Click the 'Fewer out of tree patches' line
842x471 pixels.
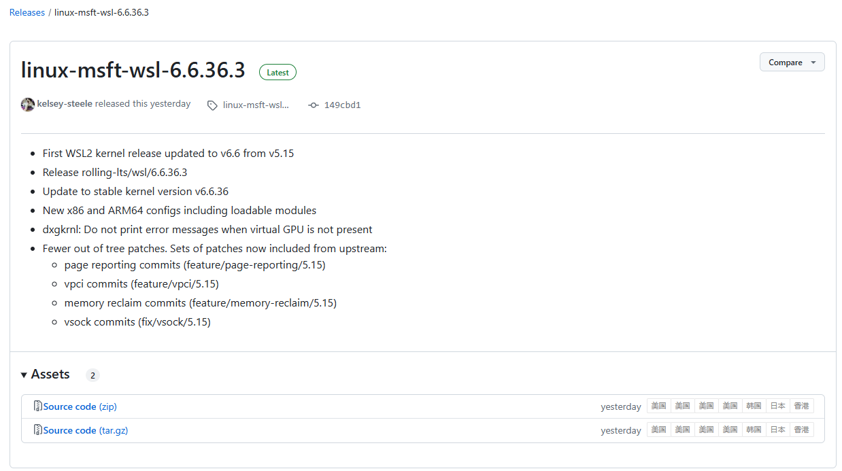pyautogui.click(x=215, y=249)
